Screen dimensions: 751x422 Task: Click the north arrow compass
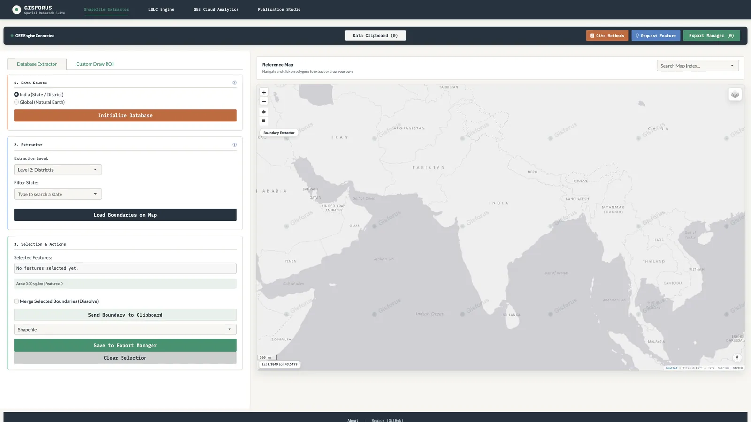coord(737,357)
